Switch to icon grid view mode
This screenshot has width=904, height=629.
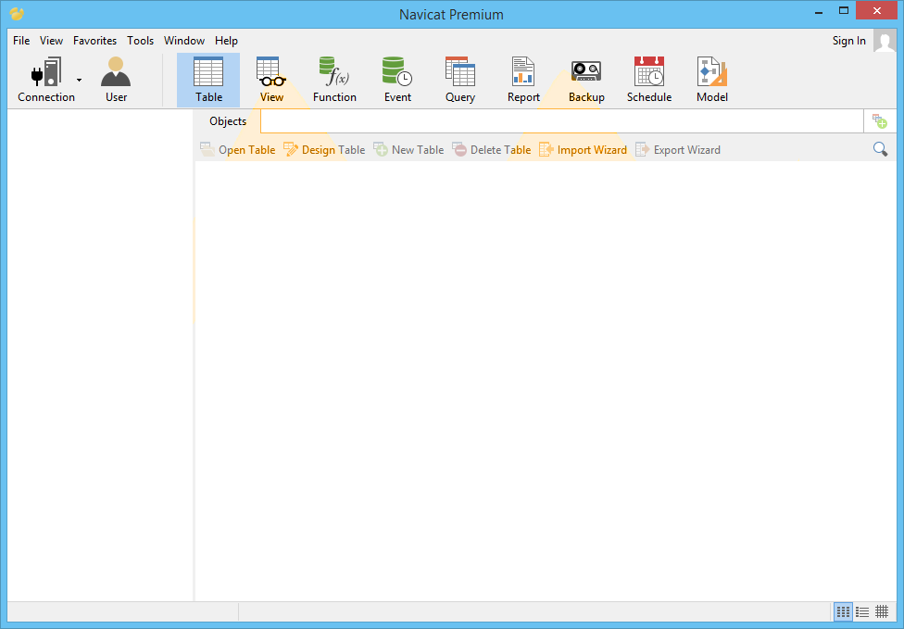[x=843, y=611]
